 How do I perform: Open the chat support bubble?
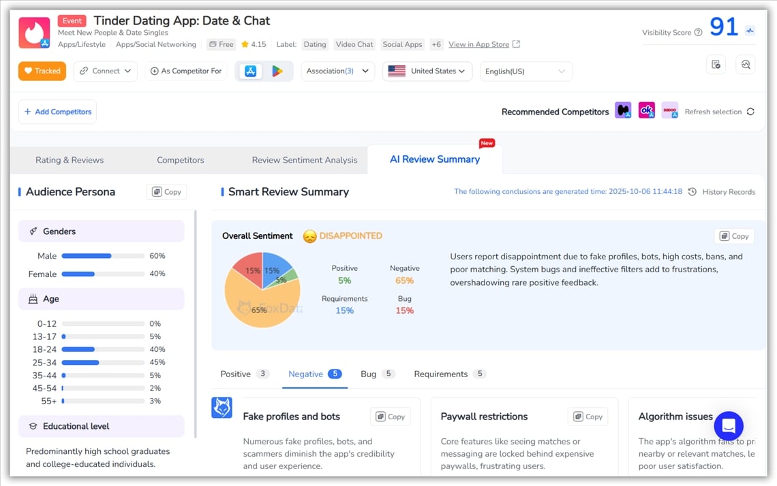pos(728,426)
